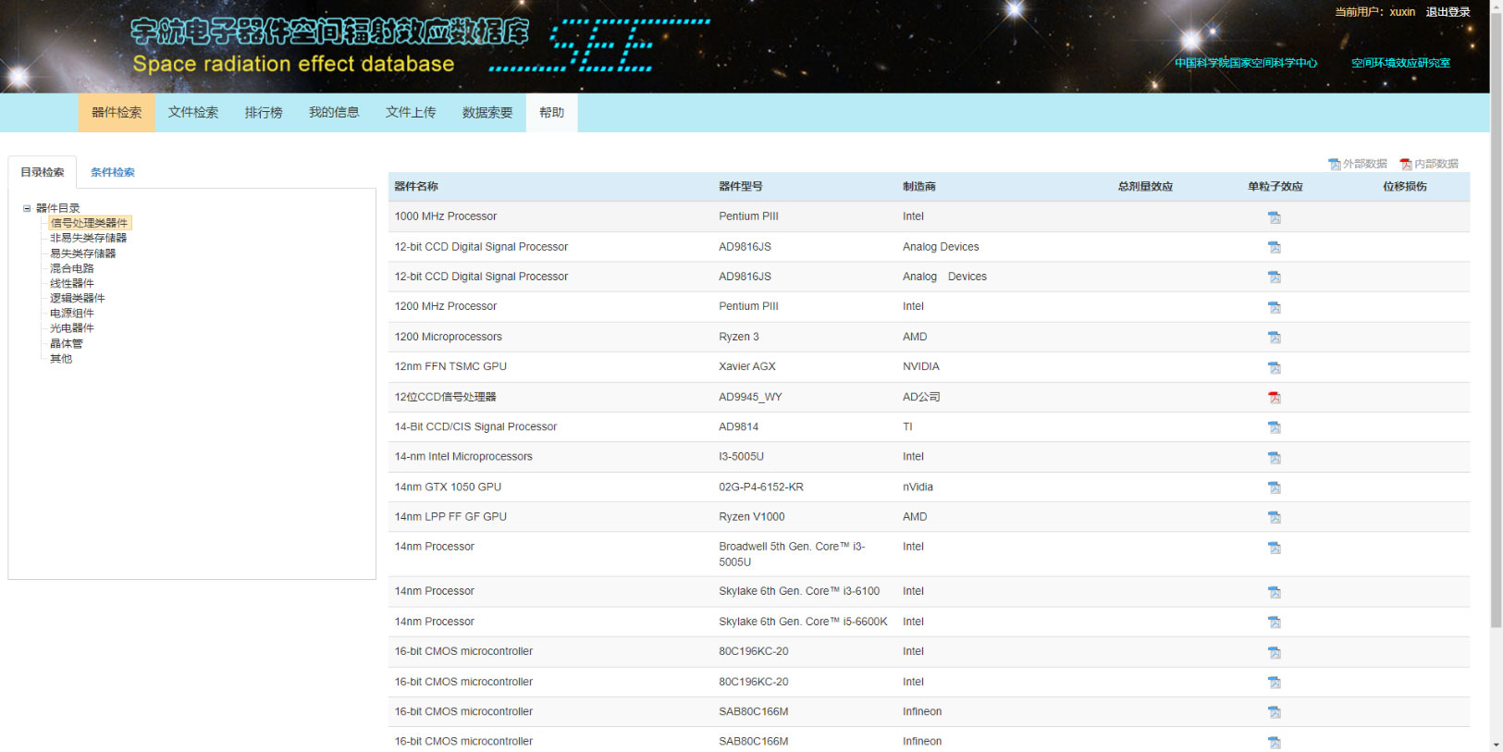
Task: Switch to 目录检索 tab
Action: pyautogui.click(x=43, y=172)
